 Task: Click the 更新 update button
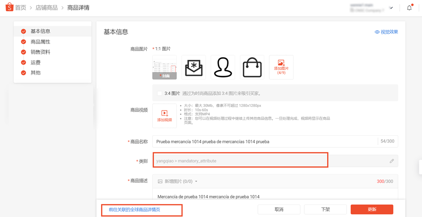click(x=372, y=209)
